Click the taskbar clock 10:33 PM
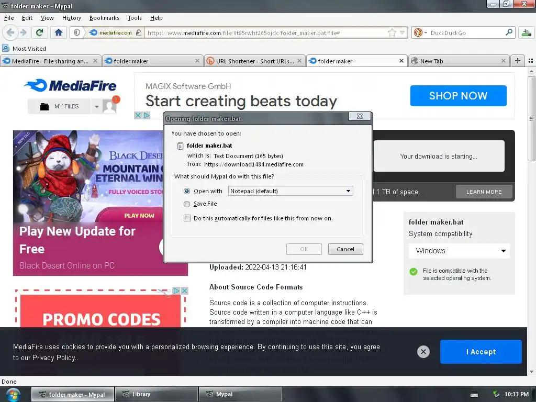The height and width of the screenshot is (402, 536). 516,394
